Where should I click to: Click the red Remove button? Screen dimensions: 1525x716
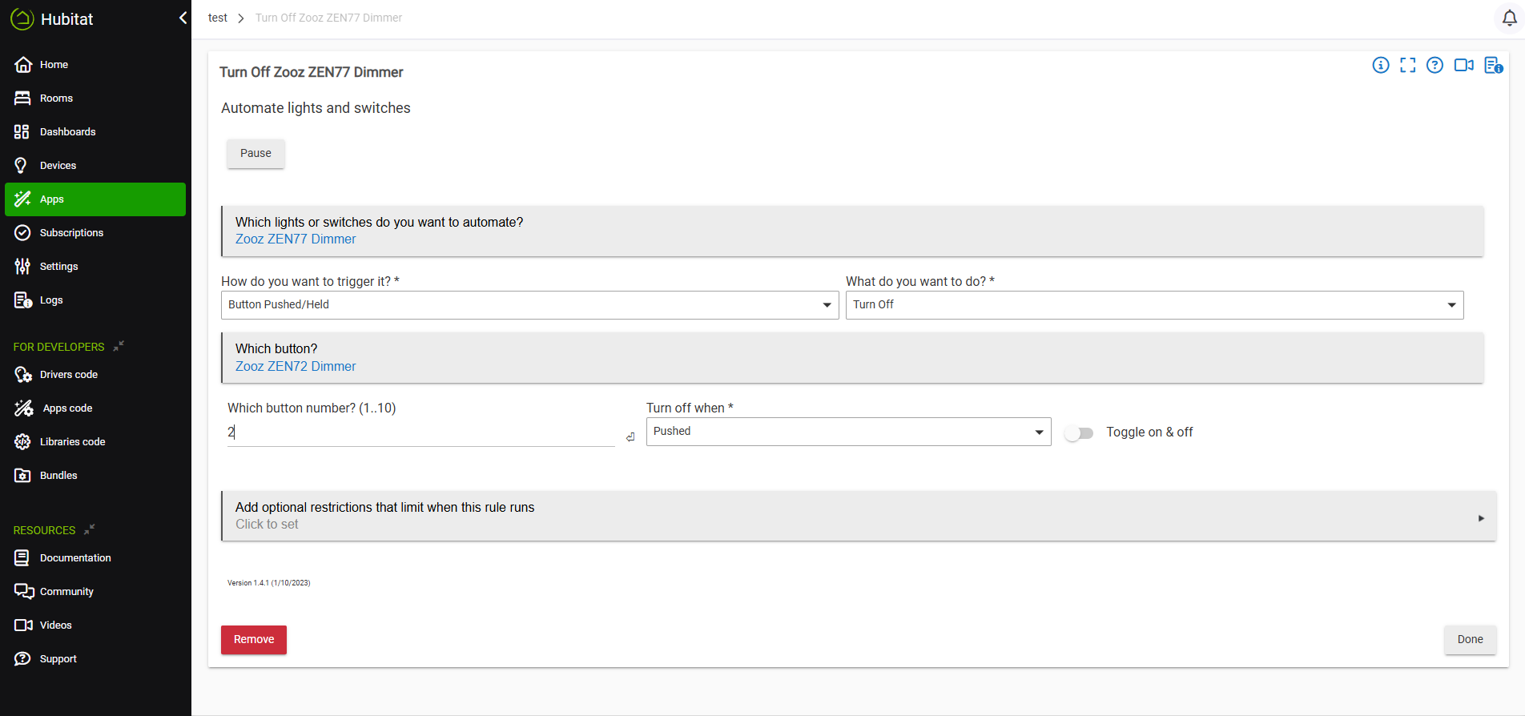(254, 640)
